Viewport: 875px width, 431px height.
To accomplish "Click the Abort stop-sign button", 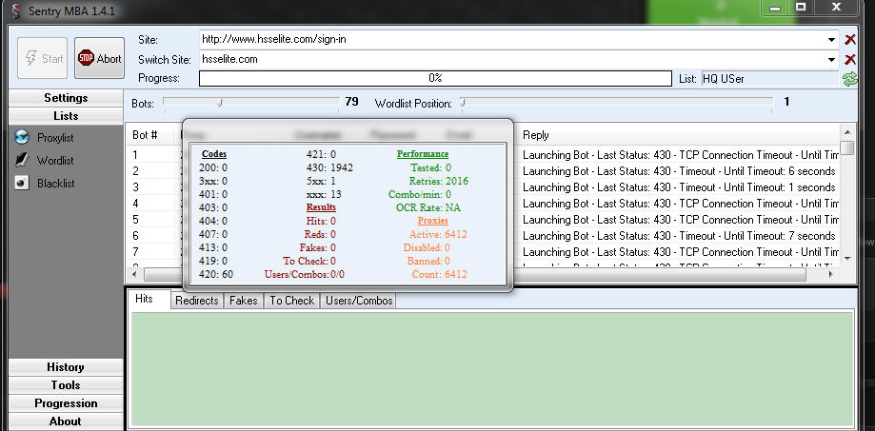I will click(99, 58).
